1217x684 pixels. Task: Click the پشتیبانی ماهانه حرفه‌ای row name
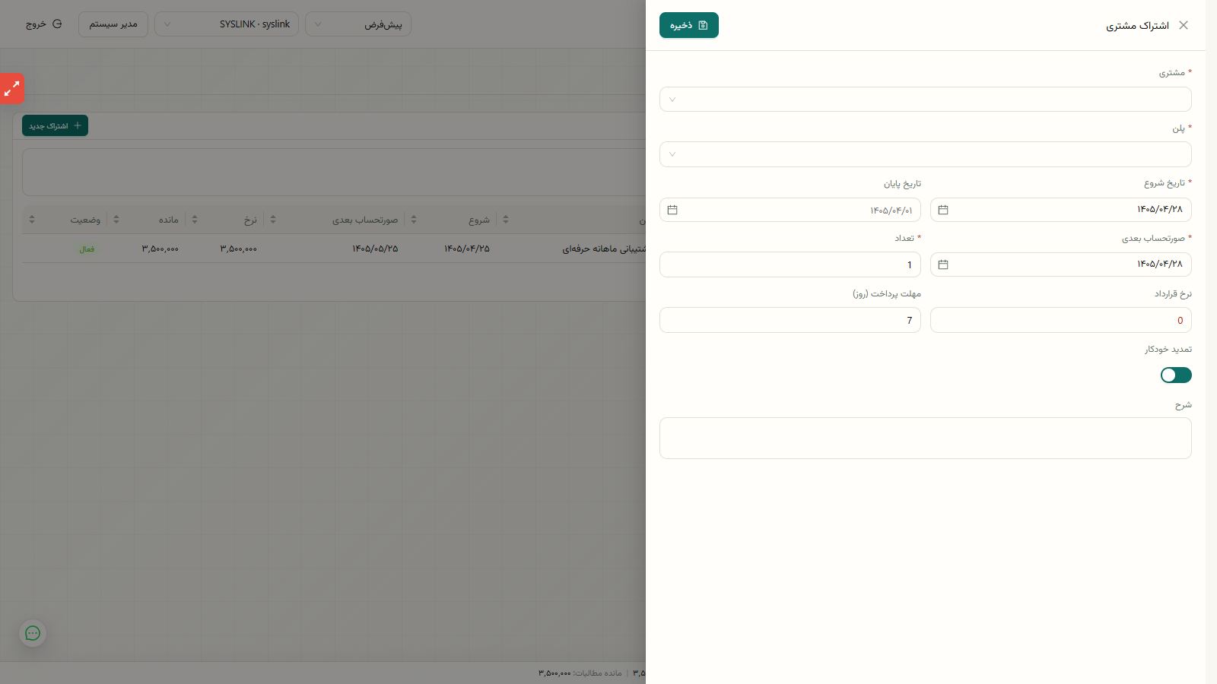tap(604, 249)
